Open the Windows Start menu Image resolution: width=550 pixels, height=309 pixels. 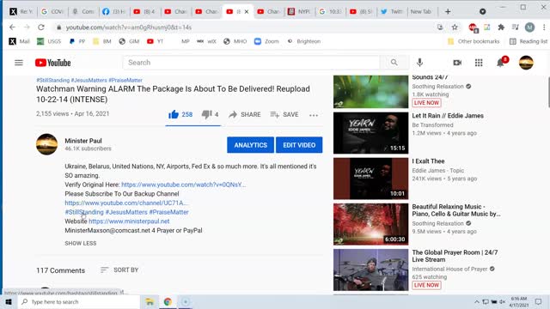[9, 301]
